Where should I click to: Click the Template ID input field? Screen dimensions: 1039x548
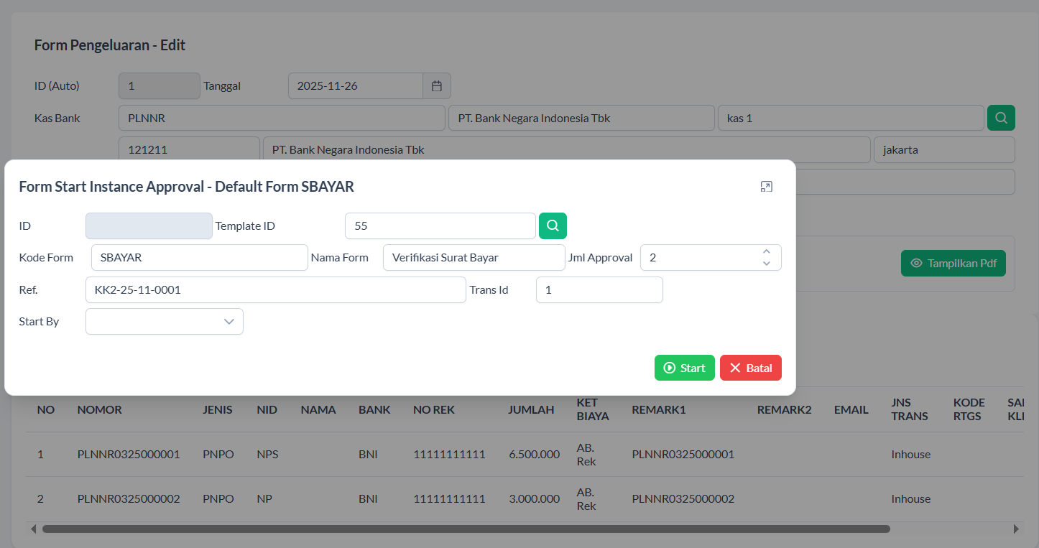pos(440,226)
